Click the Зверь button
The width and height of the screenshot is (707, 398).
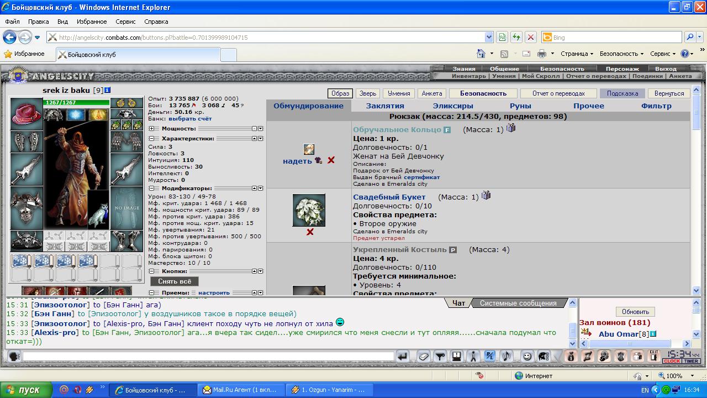(367, 93)
